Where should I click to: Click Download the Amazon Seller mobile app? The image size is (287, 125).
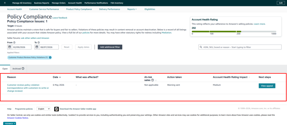click(78, 109)
